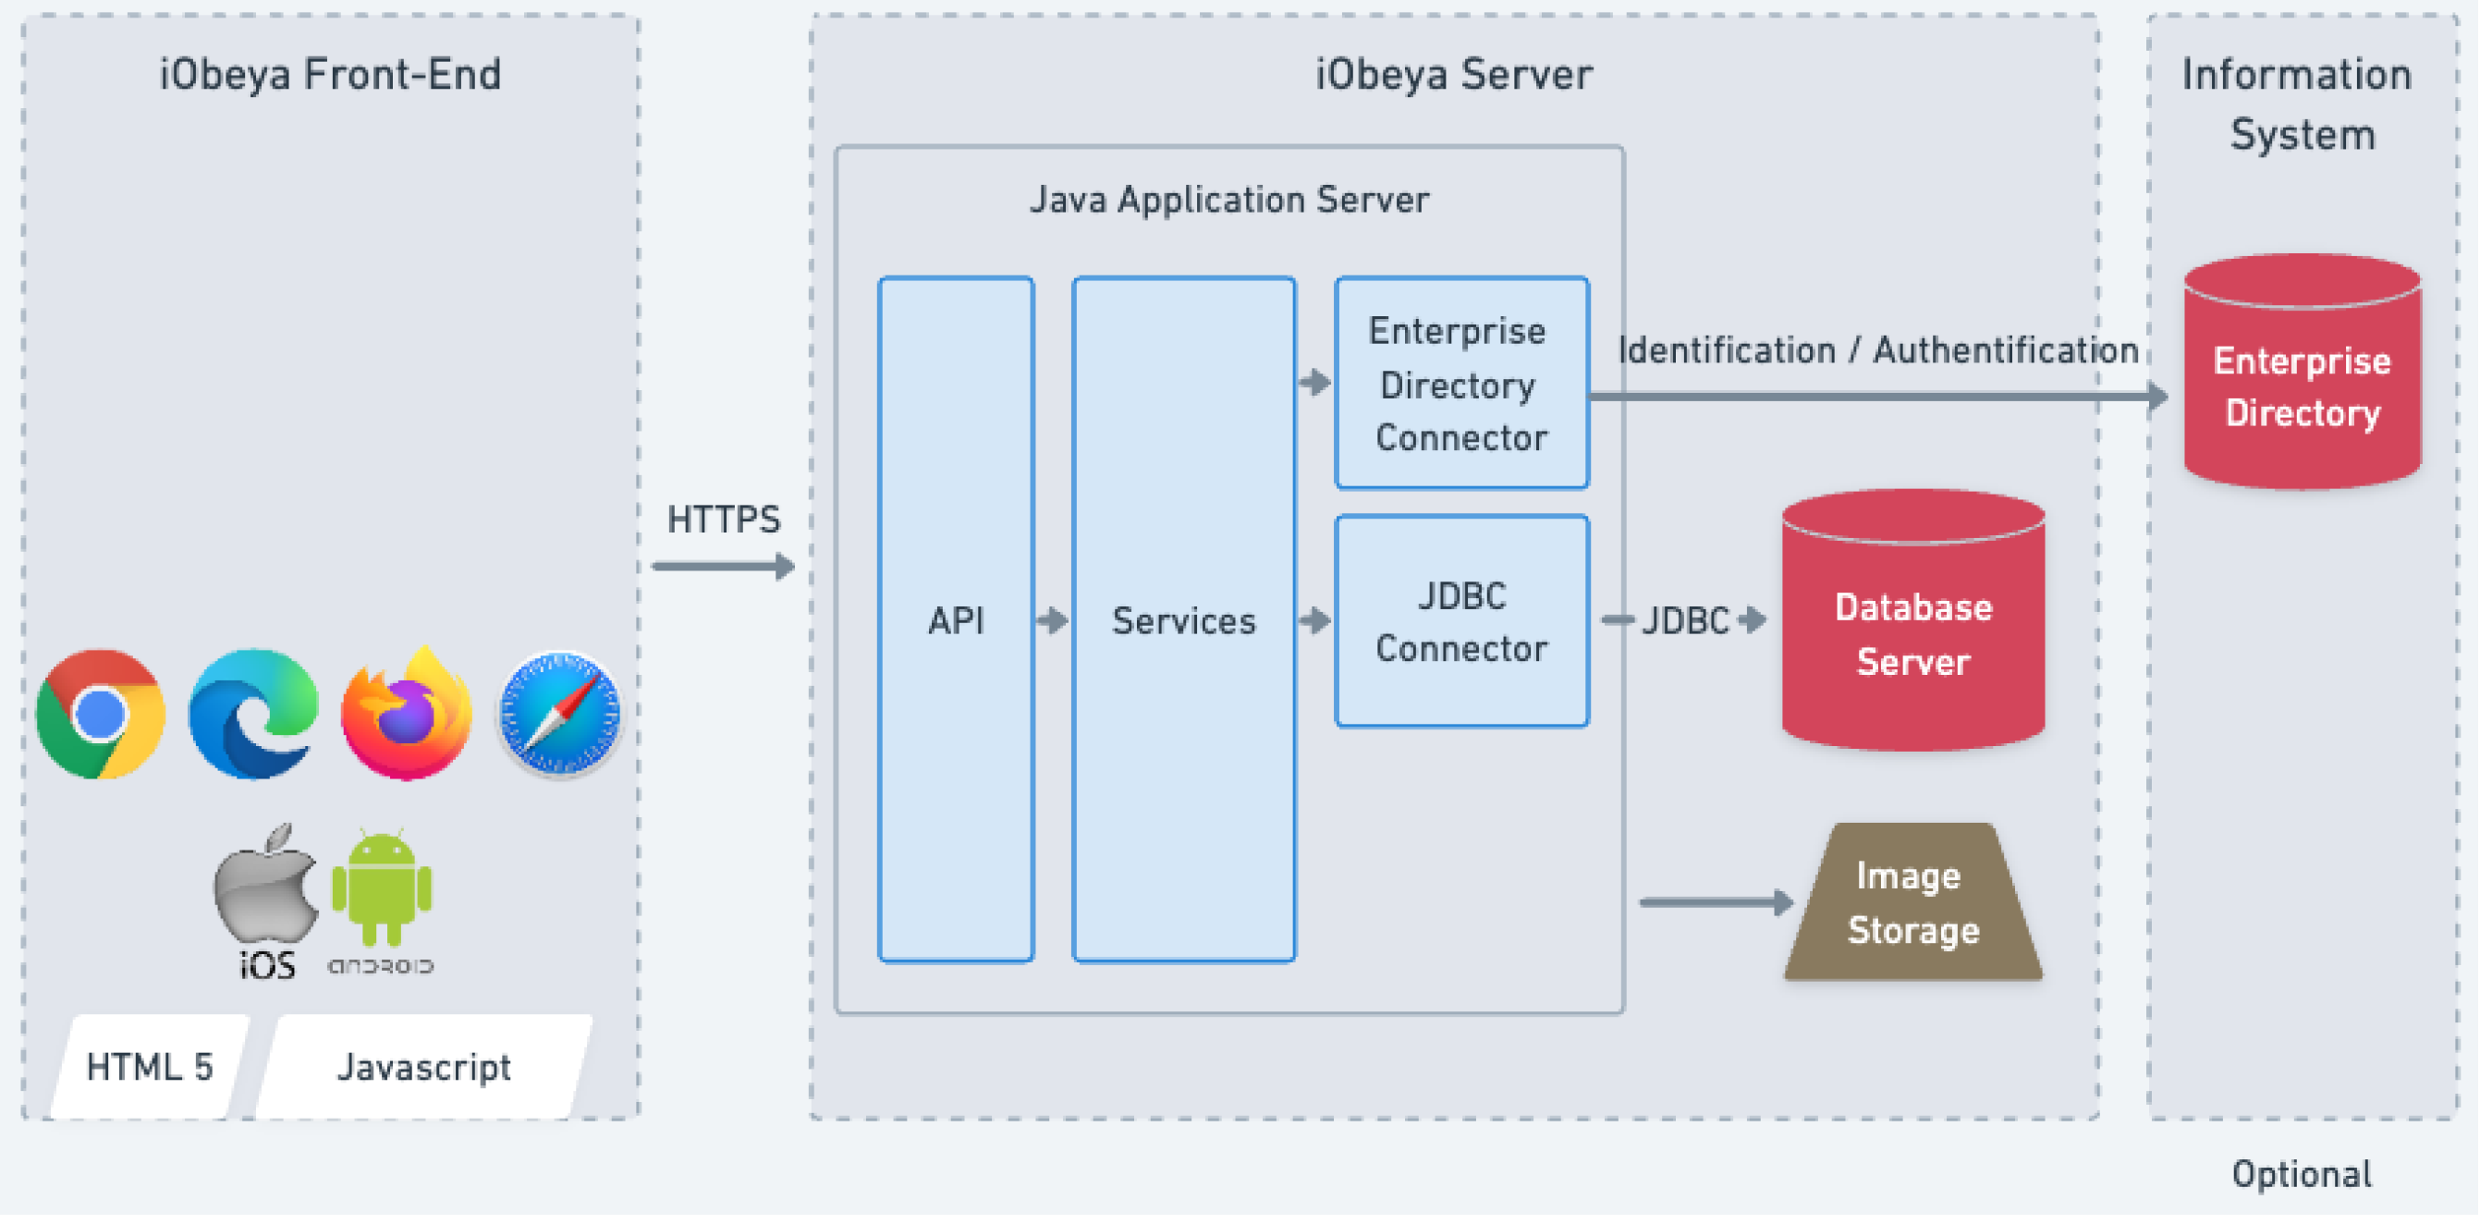Screen dimensions: 2480x1224
Task: Click the Java Application Server heading
Action: point(1229,200)
